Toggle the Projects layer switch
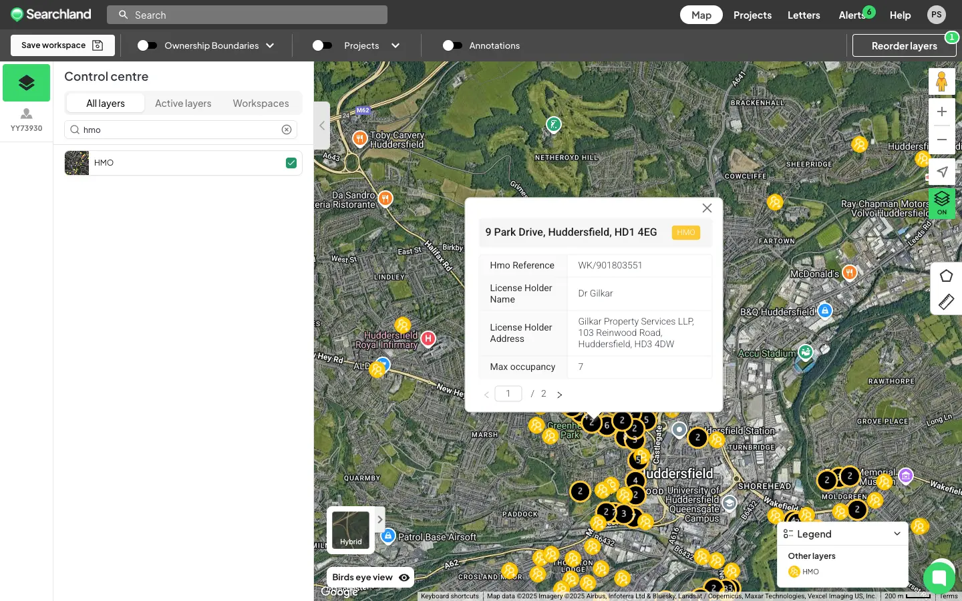The height and width of the screenshot is (601, 962). click(x=322, y=45)
